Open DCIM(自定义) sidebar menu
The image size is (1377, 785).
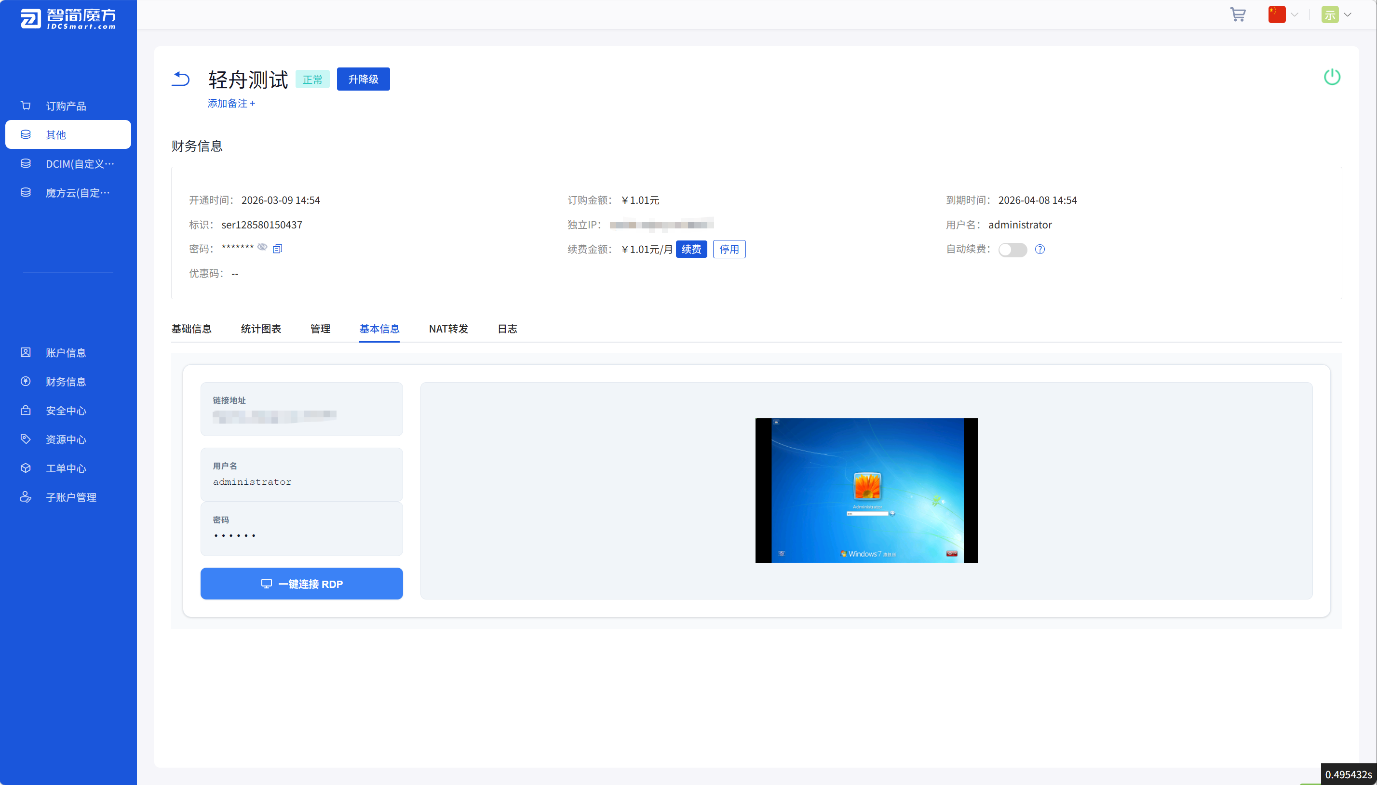pyautogui.click(x=79, y=163)
